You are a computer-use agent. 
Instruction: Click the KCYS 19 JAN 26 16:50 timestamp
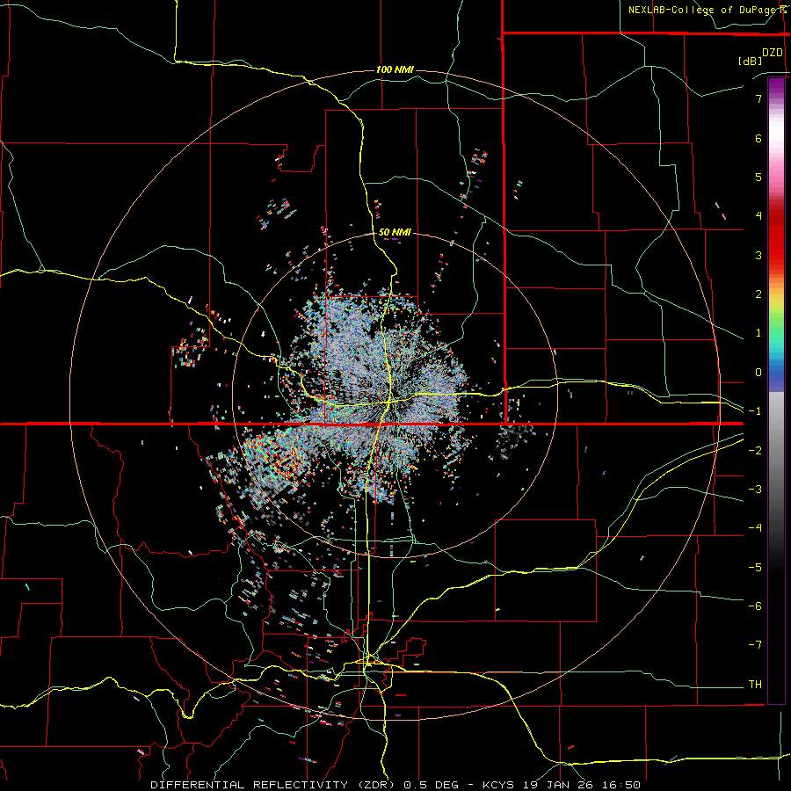pos(562,785)
